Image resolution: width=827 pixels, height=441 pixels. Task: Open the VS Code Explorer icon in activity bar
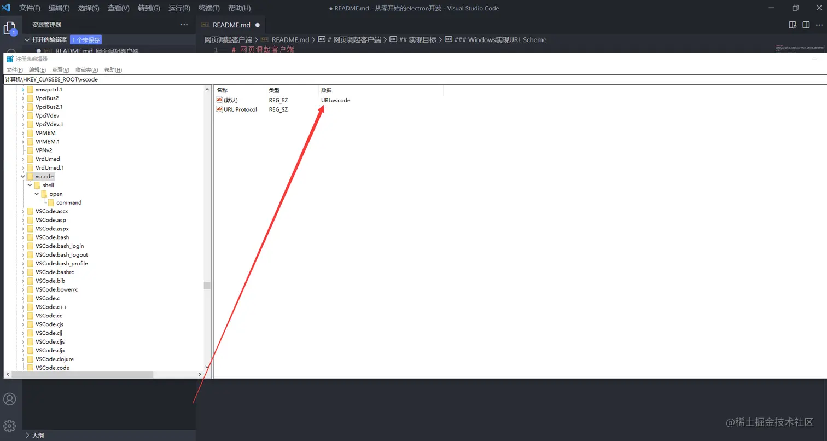click(x=10, y=28)
